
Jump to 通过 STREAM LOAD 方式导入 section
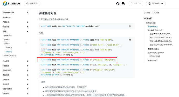coord(161,38)
